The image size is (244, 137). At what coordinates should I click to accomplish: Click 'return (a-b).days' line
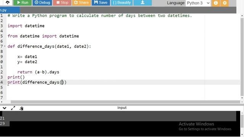[38, 72]
